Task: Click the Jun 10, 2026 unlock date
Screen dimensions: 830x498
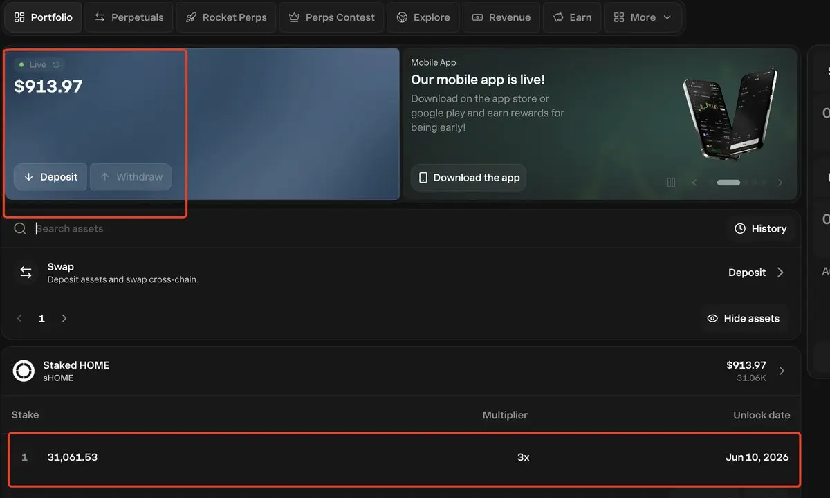Action: [757, 457]
